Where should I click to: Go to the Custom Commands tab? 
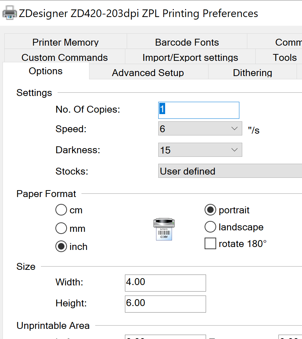coord(64,57)
